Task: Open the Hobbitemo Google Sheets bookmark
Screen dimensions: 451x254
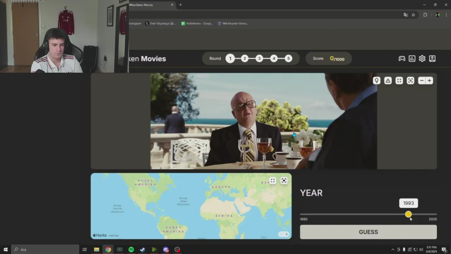Action: (197, 24)
